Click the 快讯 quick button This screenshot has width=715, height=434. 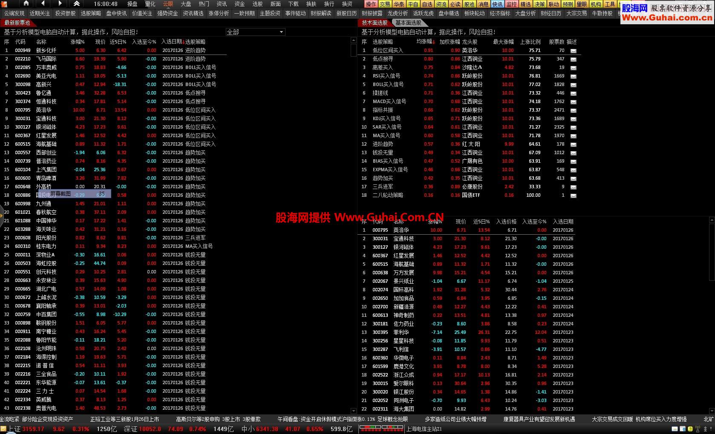click(x=498, y=4)
